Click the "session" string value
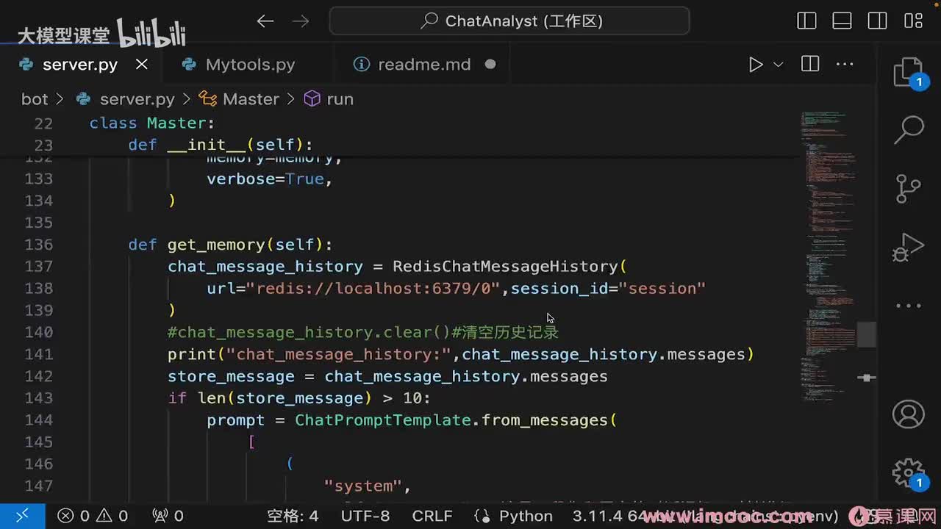Viewport: 941px width, 529px height. pyautogui.click(x=662, y=289)
